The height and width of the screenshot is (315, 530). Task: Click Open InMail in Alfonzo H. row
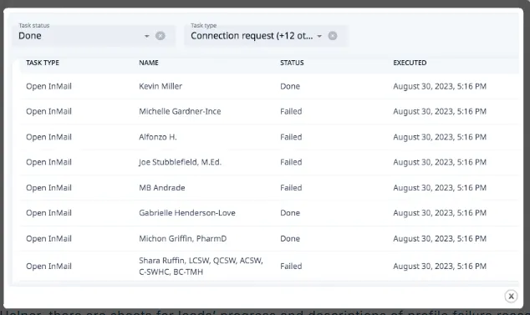[x=48, y=137]
